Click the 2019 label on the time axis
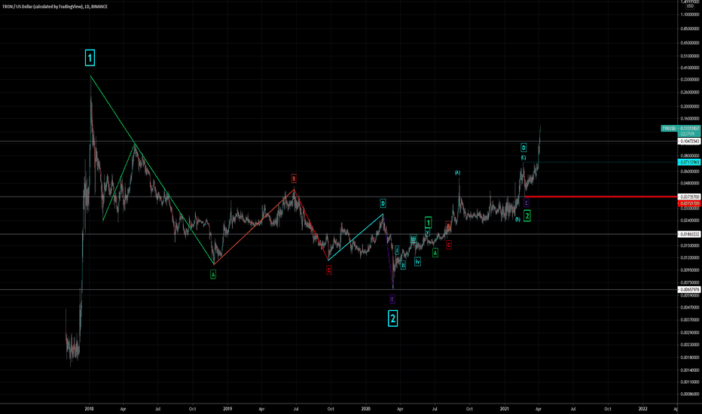This screenshot has height=414, width=702. (227, 409)
